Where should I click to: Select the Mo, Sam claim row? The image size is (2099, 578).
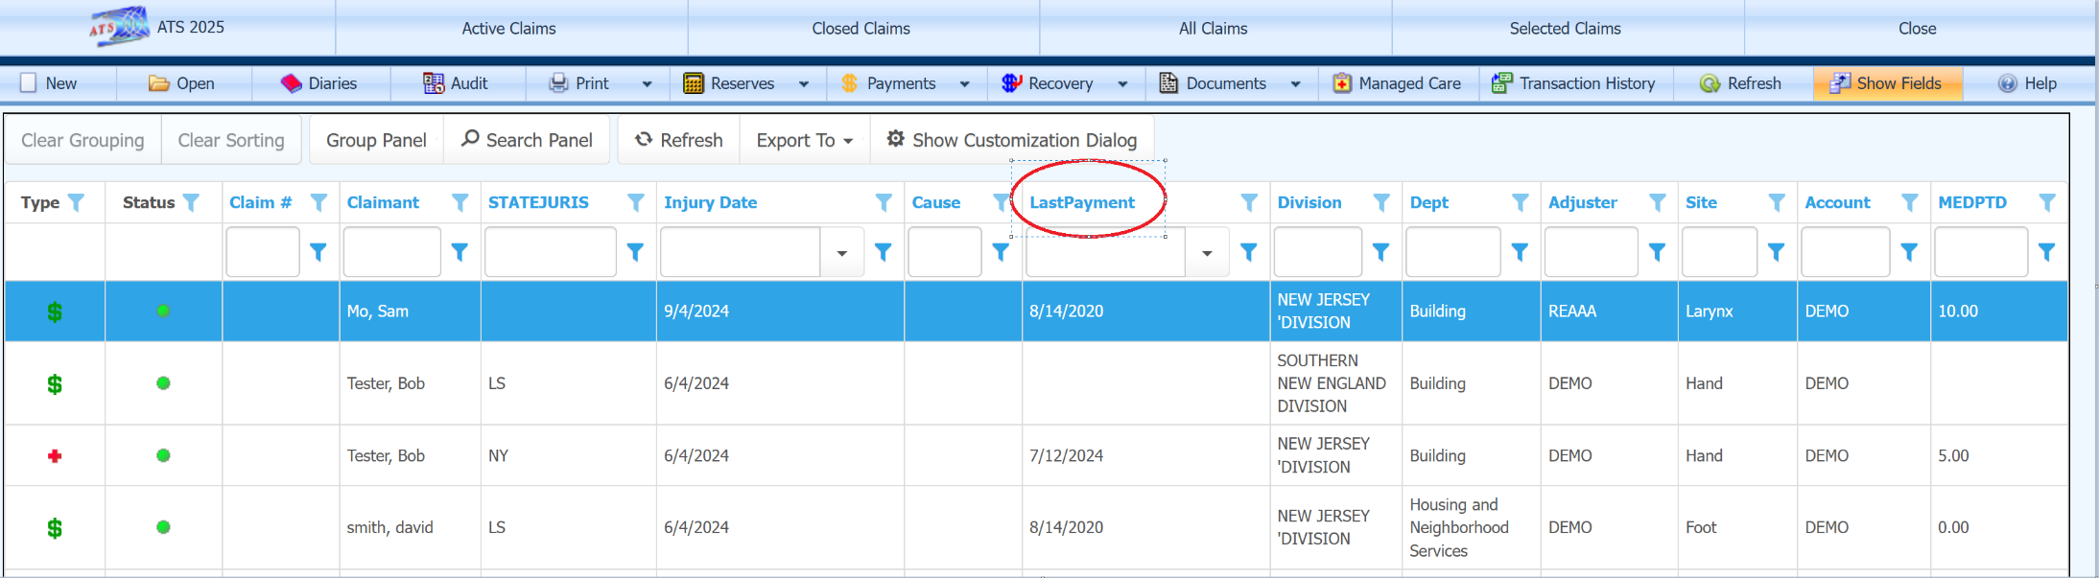pyautogui.click(x=378, y=312)
